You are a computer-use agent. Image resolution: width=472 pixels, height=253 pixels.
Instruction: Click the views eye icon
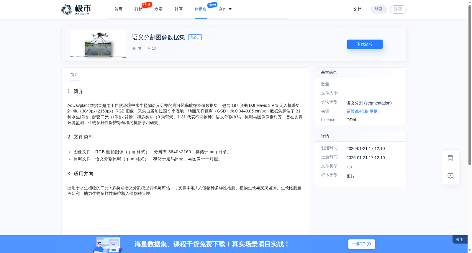[134, 48]
